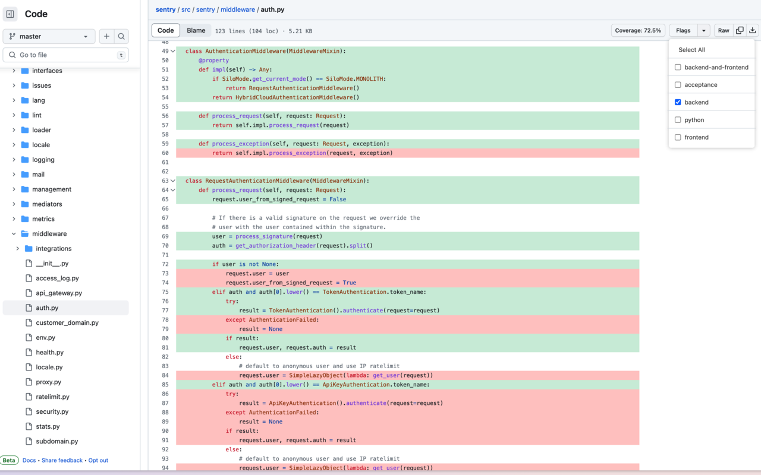Select the Code tab
Viewport: 761px width, 475px height.
tap(165, 30)
